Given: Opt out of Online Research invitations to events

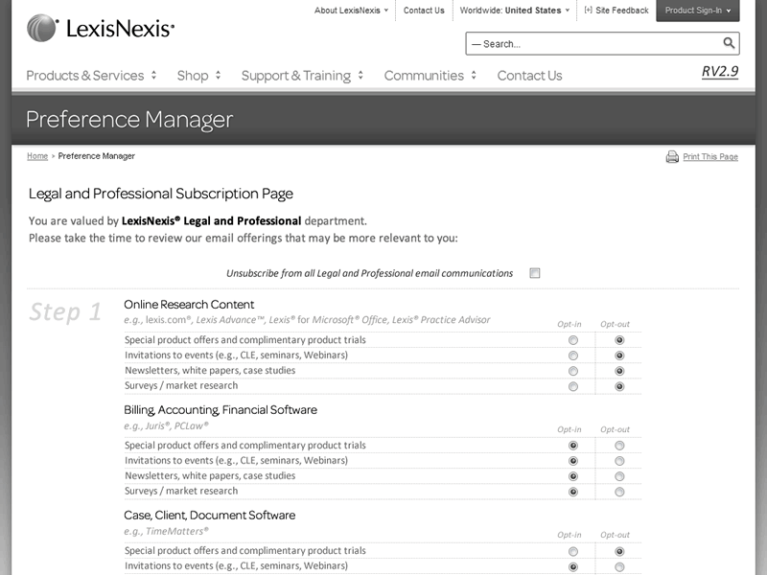Looking at the screenshot, I should tap(619, 356).
